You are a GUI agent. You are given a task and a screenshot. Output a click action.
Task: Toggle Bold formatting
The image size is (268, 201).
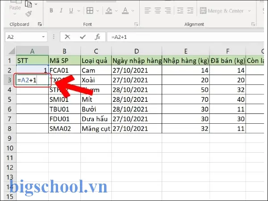pos(51,11)
